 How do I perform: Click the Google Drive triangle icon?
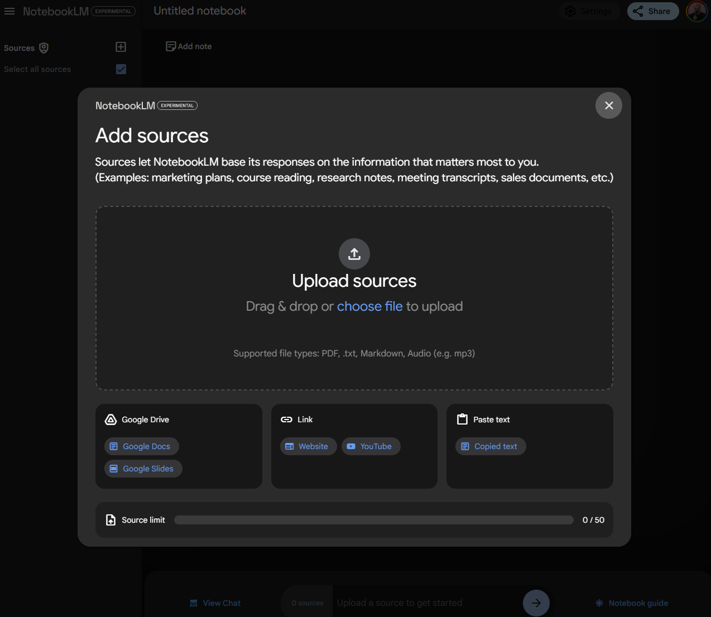(x=110, y=419)
